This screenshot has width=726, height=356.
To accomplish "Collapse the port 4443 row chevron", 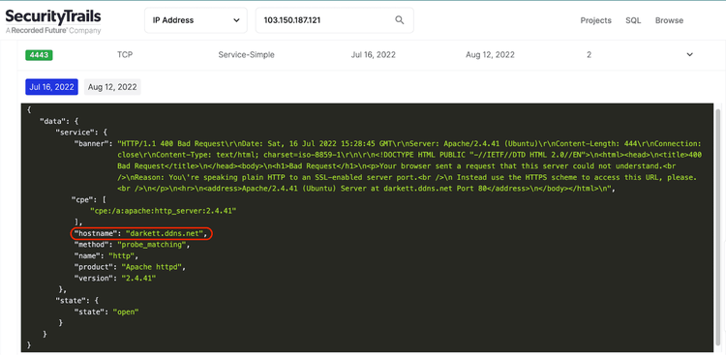I will (x=689, y=54).
